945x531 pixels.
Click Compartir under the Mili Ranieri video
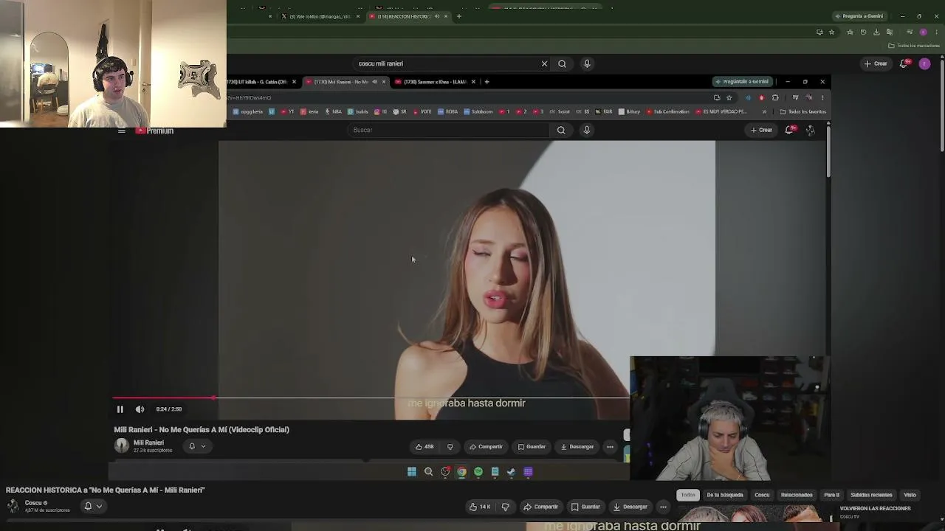coord(486,446)
